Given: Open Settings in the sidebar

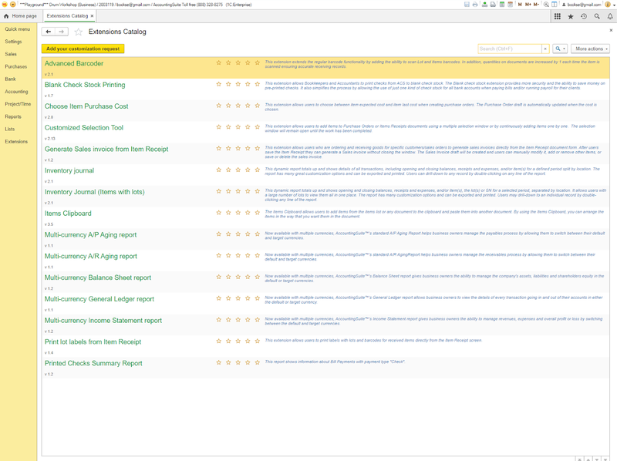Looking at the screenshot, I should coord(13,42).
